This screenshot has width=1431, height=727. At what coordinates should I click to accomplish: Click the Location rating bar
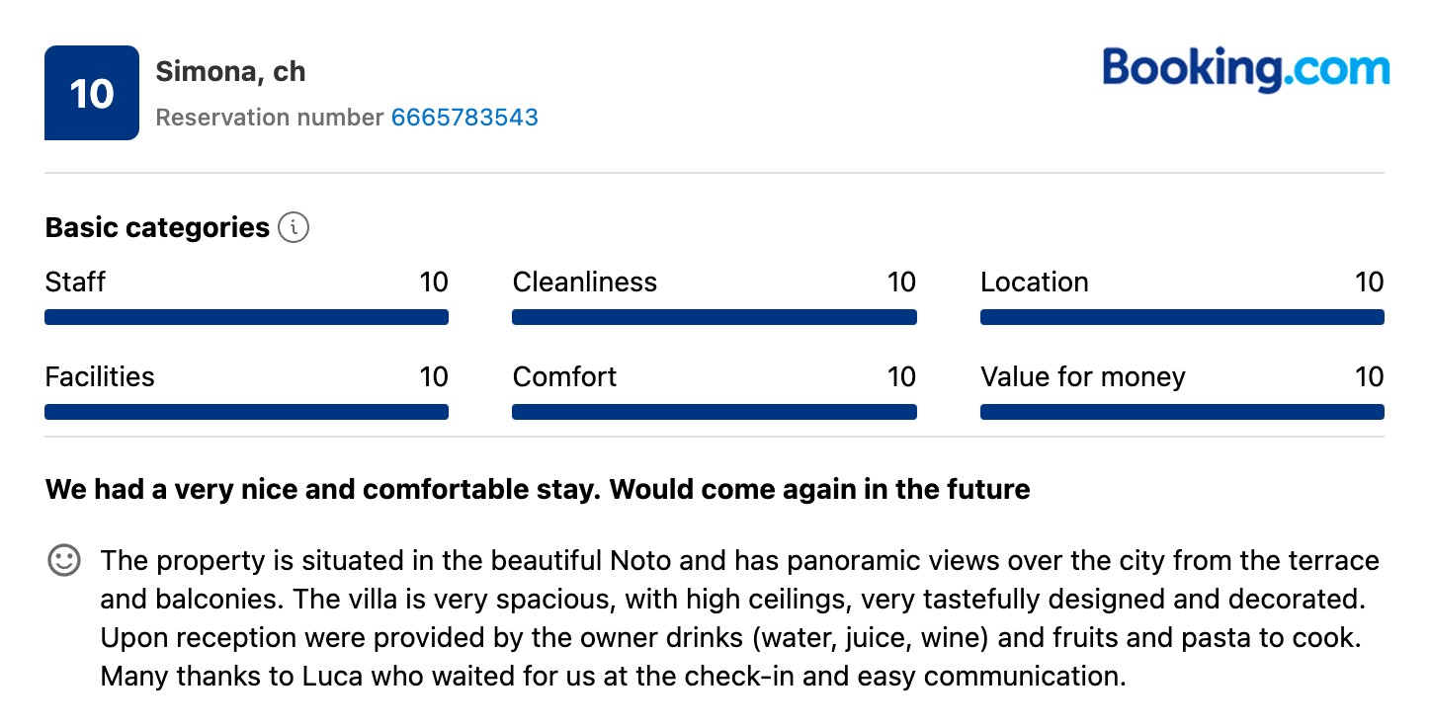click(x=1182, y=317)
